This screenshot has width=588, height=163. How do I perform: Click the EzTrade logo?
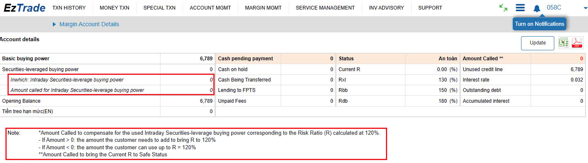click(25, 7)
